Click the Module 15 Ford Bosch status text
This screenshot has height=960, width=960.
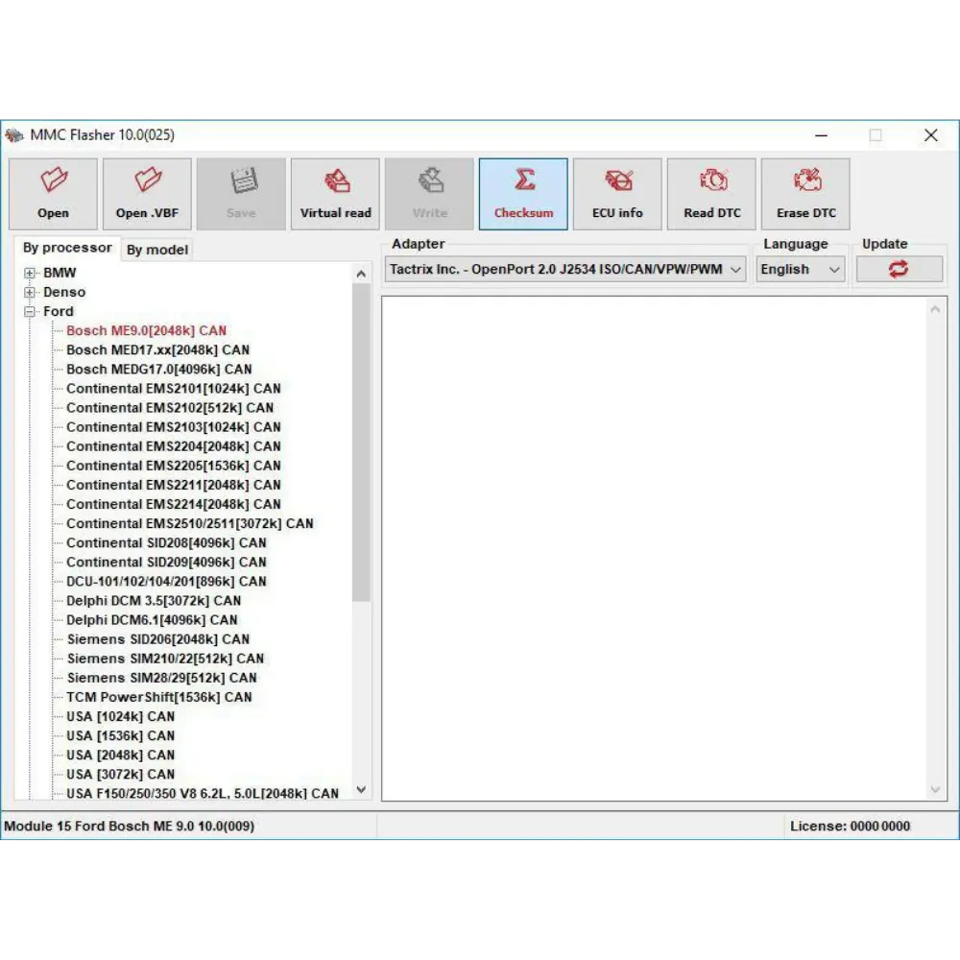(x=130, y=827)
